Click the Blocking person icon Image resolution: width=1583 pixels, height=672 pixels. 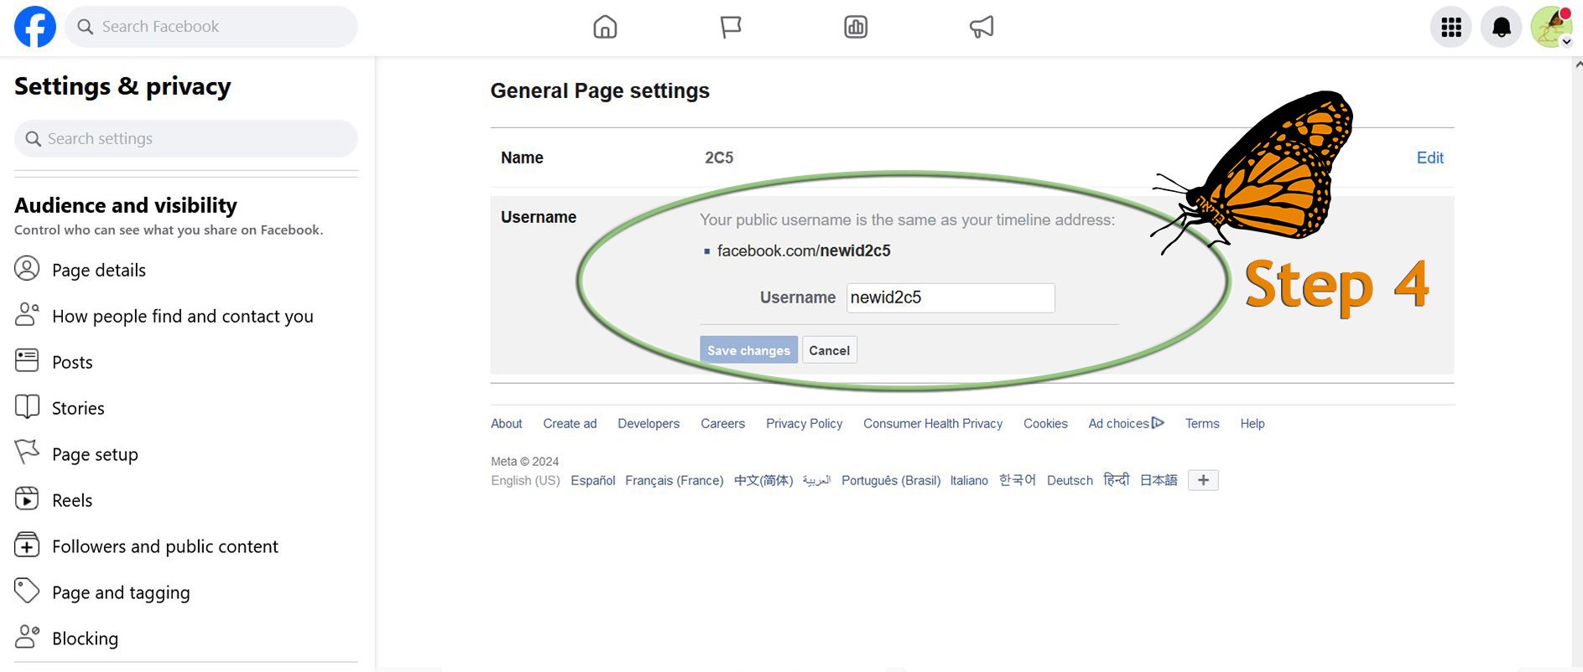pyautogui.click(x=27, y=637)
